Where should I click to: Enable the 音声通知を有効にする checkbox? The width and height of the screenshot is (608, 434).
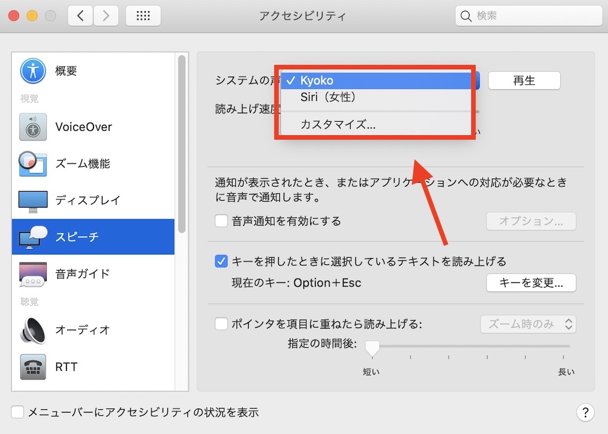coord(221,221)
